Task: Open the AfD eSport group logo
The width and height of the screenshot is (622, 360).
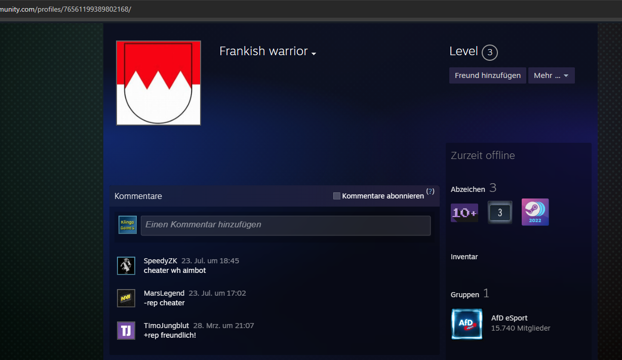Action: tap(467, 324)
